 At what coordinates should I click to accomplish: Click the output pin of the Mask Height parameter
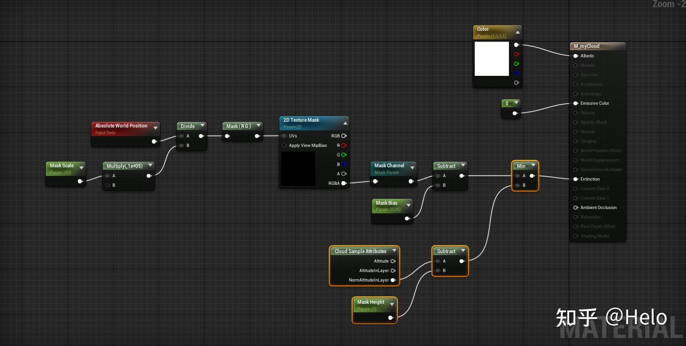(391, 318)
